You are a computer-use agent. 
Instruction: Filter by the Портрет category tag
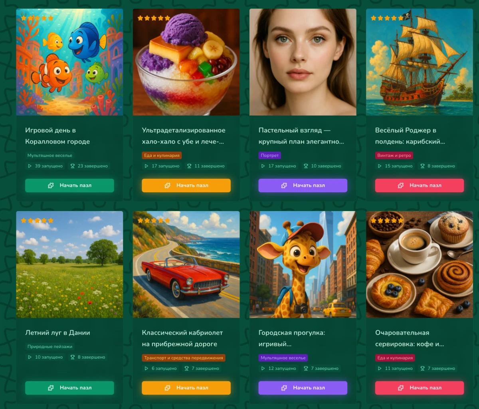(270, 155)
